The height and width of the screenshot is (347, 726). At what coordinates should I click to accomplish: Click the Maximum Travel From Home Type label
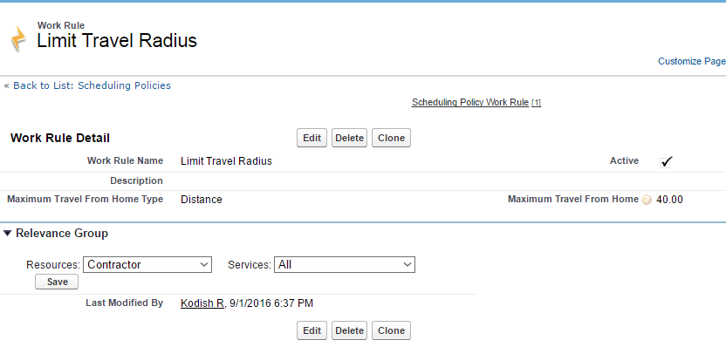coord(86,200)
